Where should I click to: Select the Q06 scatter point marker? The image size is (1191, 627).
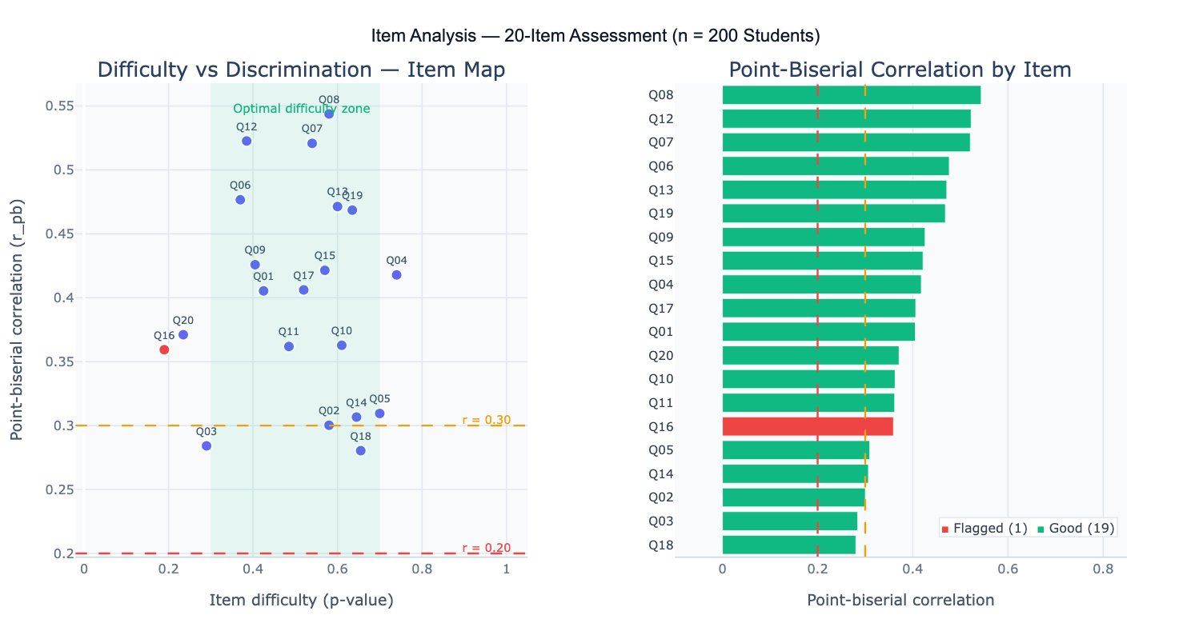coord(240,200)
